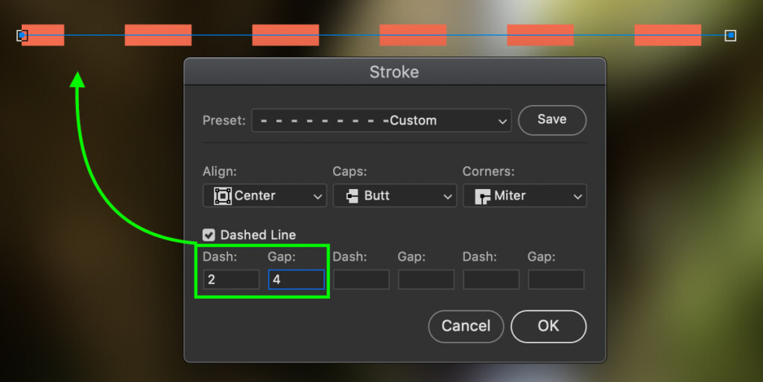Click the Butt caps icon
The image size is (763, 382).
pyautogui.click(x=352, y=196)
